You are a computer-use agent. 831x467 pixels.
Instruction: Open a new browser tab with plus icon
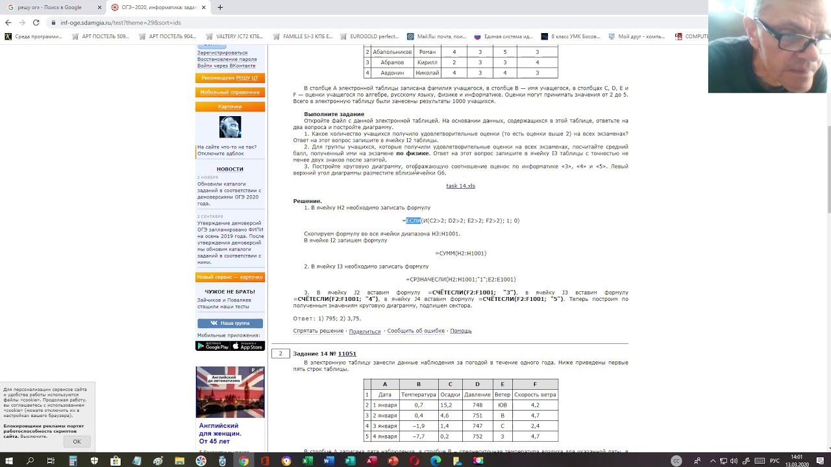tap(220, 7)
